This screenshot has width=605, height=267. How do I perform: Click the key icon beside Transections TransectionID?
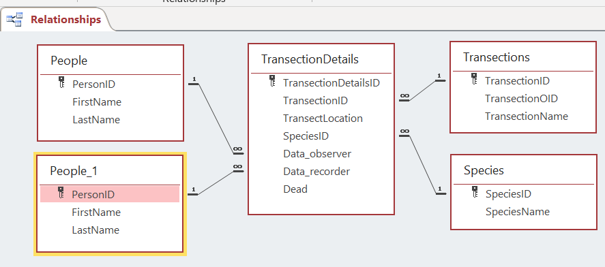tap(474, 79)
